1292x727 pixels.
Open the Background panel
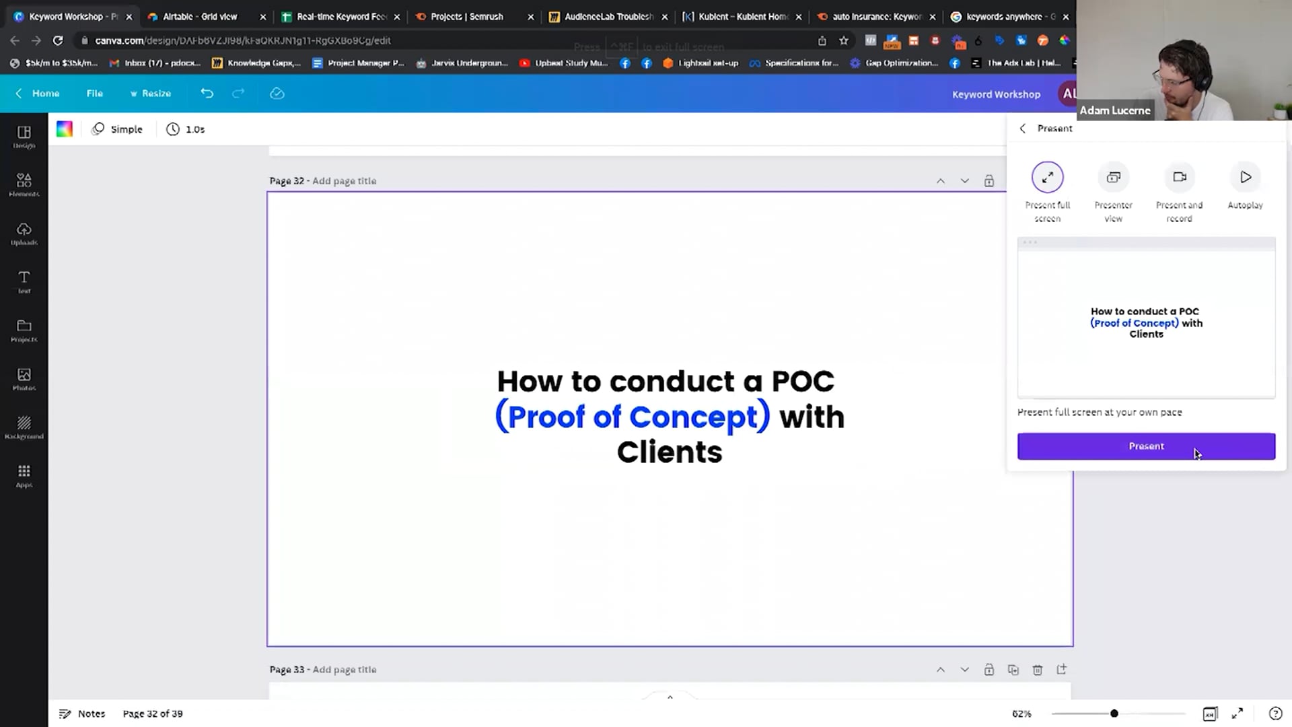24,427
